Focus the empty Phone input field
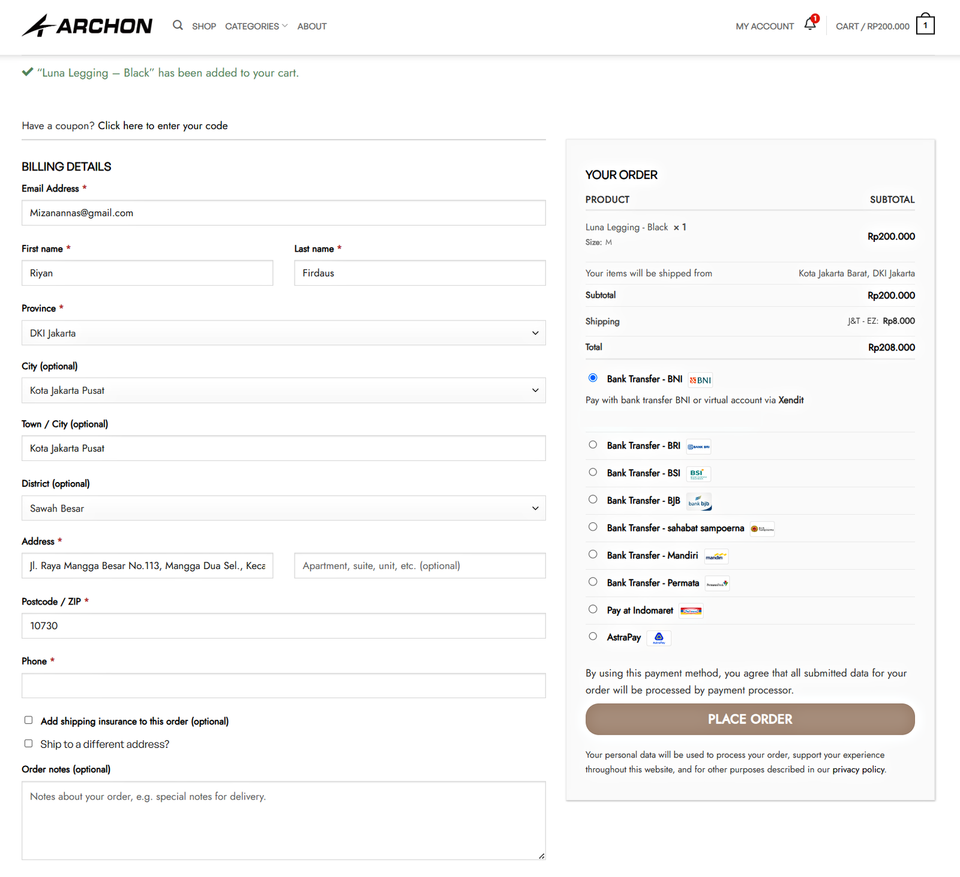960x877 pixels. [x=283, y=686]
